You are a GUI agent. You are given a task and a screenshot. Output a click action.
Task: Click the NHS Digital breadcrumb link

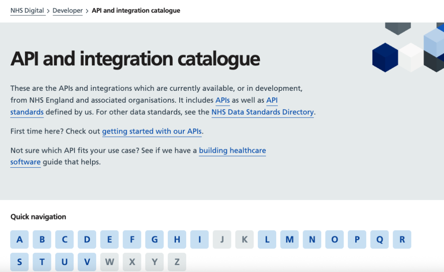(27, 11)
